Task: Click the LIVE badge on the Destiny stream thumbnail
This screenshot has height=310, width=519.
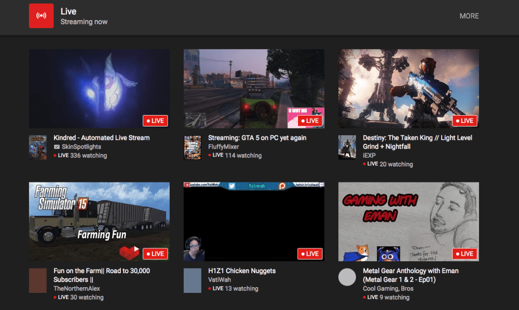Action: (x=465, y=120)
